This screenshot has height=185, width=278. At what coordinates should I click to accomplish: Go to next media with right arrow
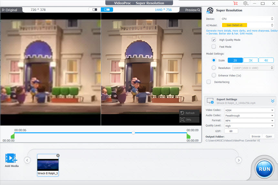(x=239, y=160)
